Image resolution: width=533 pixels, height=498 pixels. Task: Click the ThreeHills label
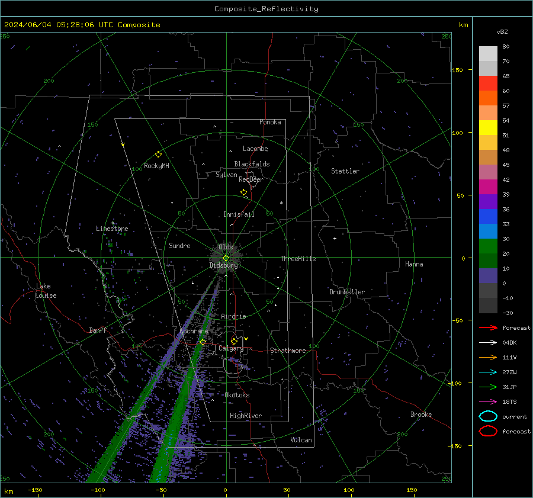click(298, 259)
